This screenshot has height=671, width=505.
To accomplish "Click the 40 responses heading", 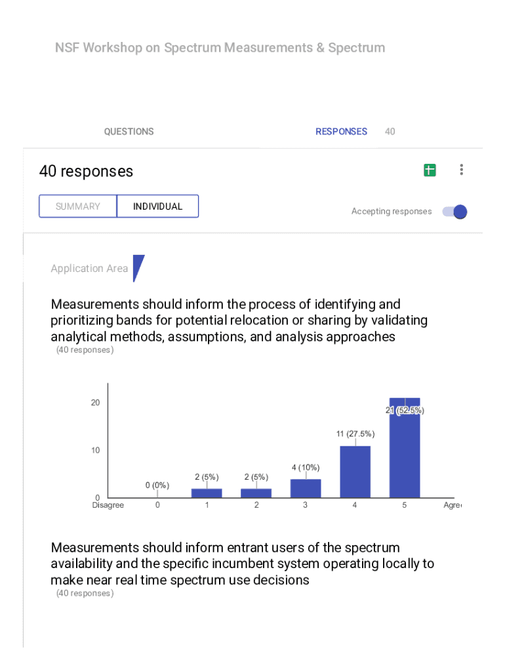I will click(x=86, y=172).
